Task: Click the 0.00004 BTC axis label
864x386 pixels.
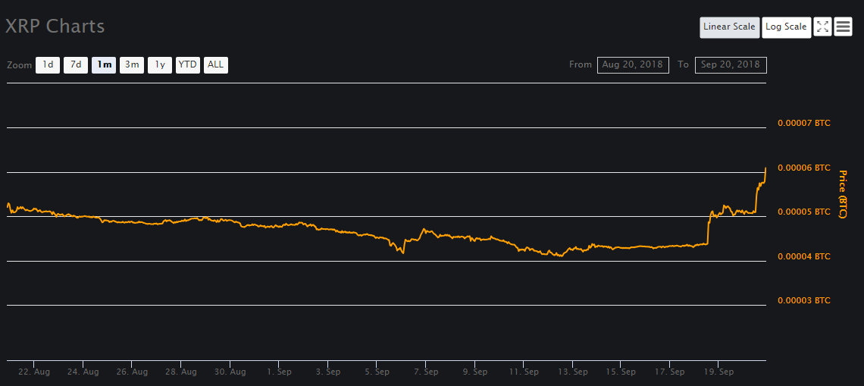Action: pyautogui.click(x=804, y=256)
